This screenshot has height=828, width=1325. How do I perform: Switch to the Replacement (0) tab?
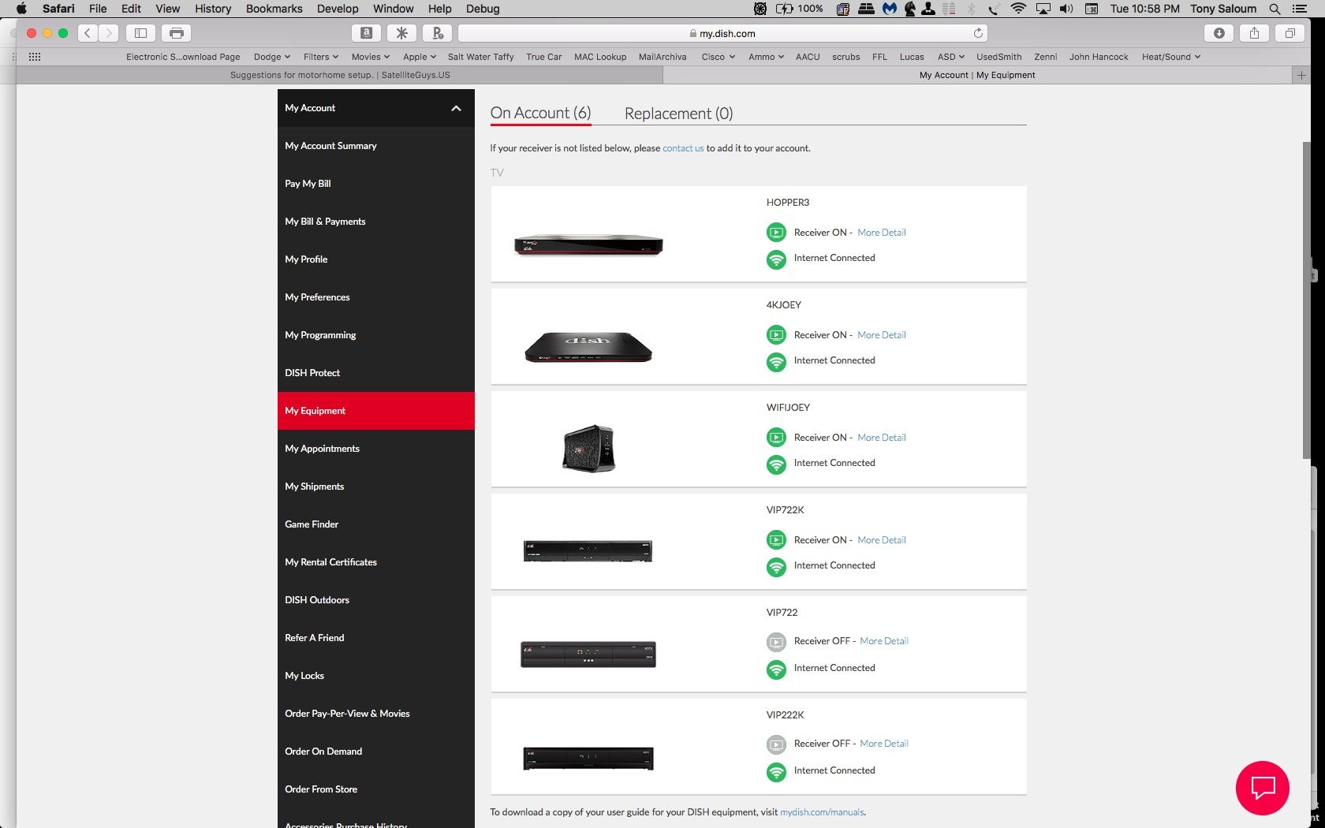pos(678,114)
